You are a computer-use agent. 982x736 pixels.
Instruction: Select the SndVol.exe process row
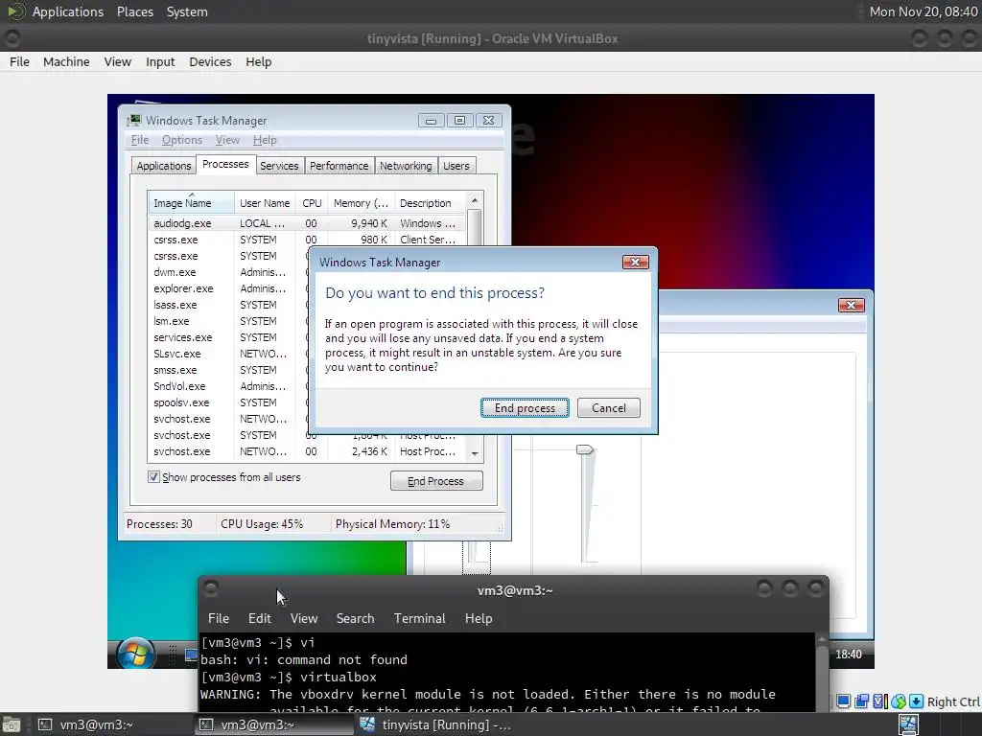click(x=227, y=386)
